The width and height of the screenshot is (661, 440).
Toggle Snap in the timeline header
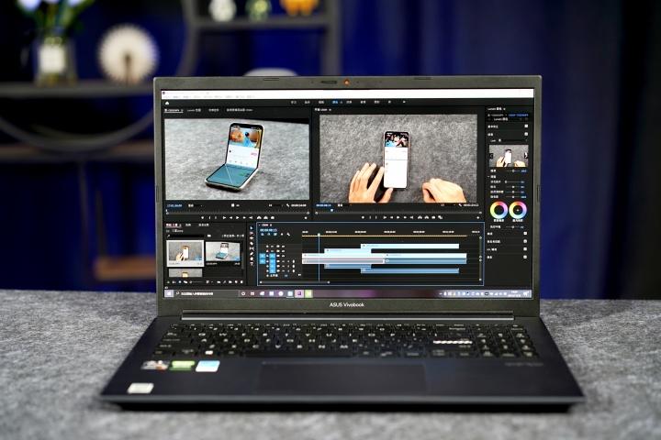tap(267, 235)
